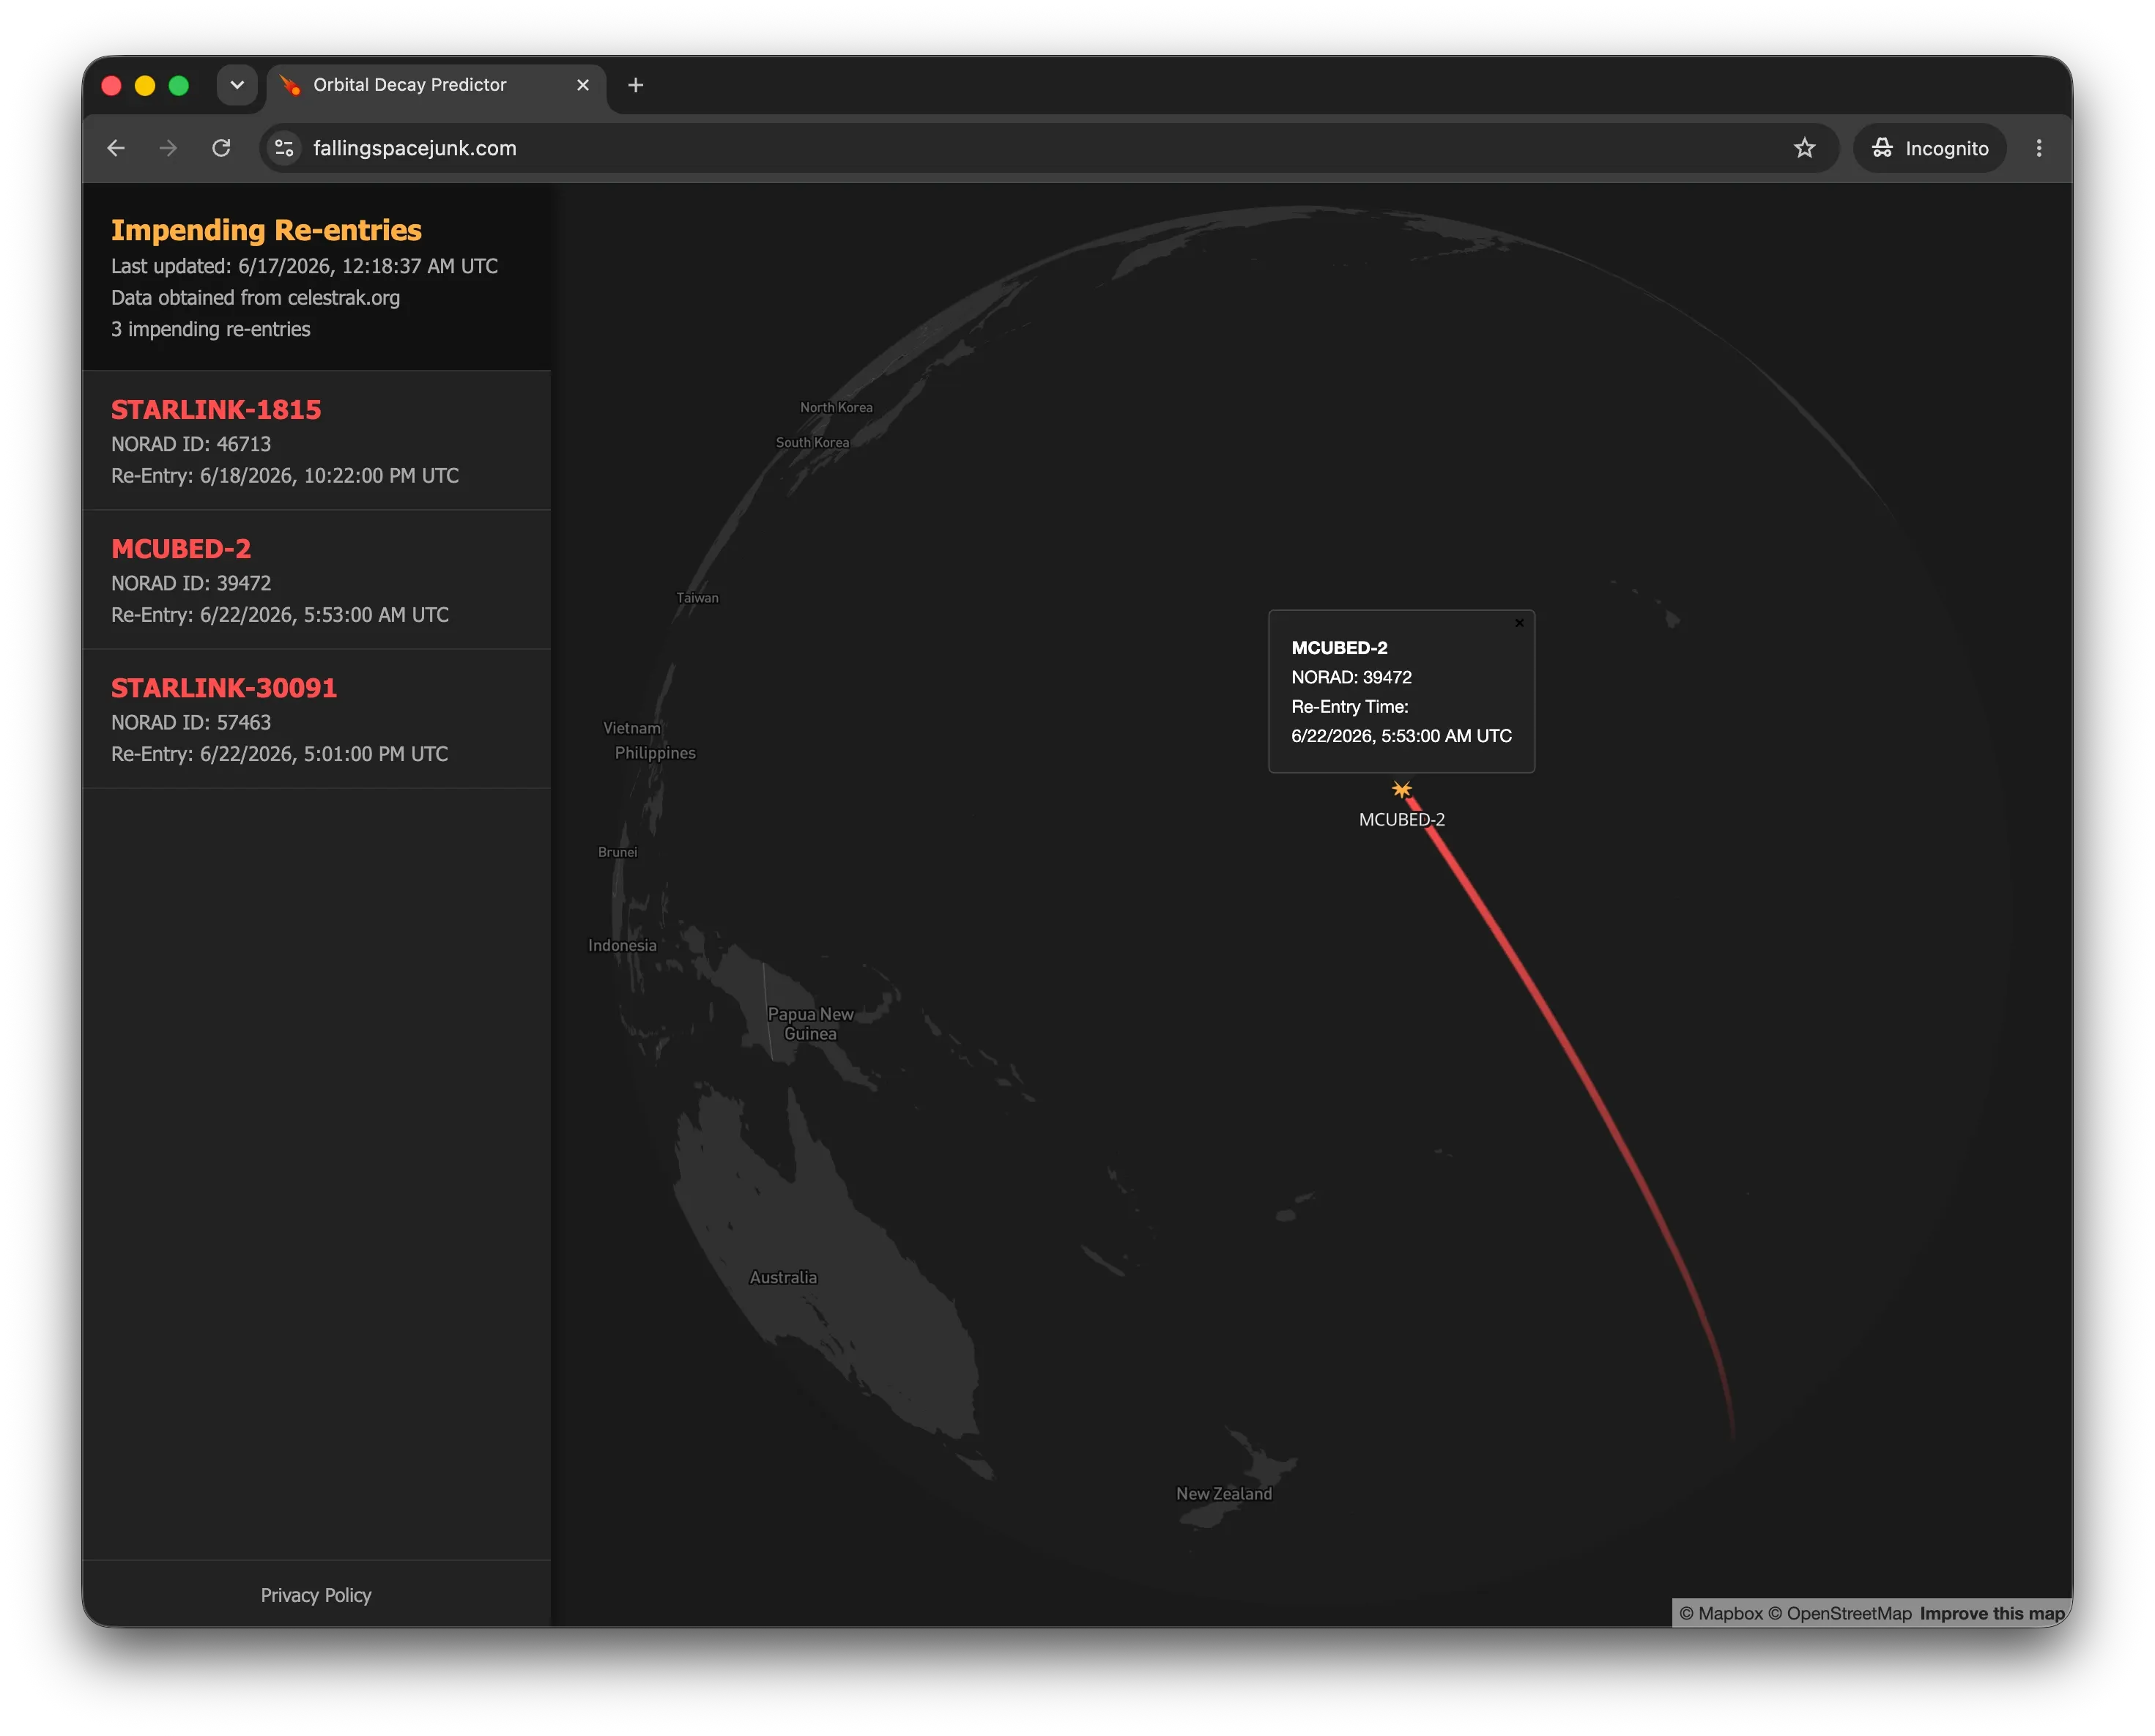Viewport: 2155px width, 1736px height.
Task: Click the red macOS close window button
Action: point(112,85)
